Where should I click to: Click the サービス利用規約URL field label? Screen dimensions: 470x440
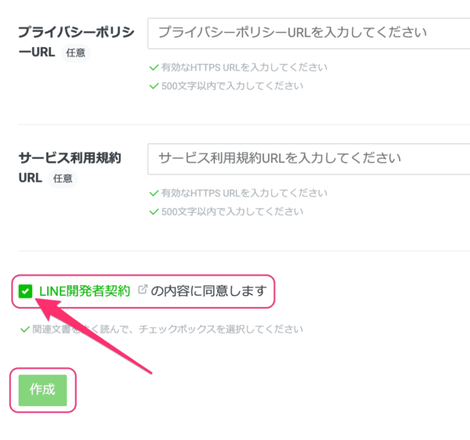pos(70,168)
